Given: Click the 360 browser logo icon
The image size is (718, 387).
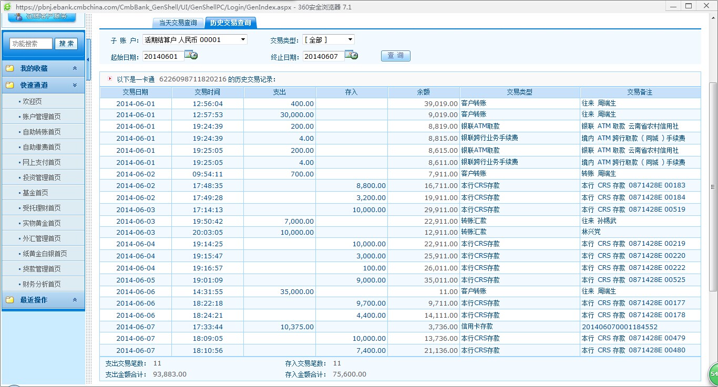Looking at the screenshot, I should (x=7, y=7).
